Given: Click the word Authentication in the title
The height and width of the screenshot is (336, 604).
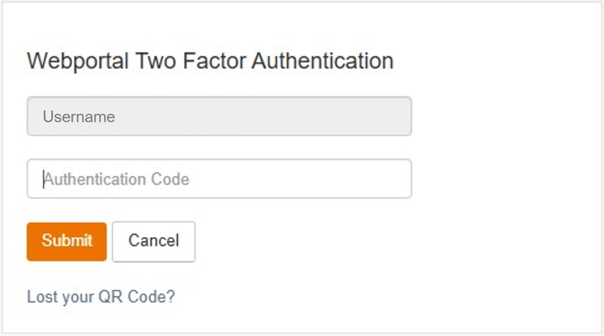Looking at the screenshot, I should pyautogui.click(x=322, y=60).
